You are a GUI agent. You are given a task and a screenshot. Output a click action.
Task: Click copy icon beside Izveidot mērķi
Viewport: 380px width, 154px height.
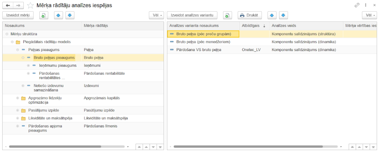point(43,16)
